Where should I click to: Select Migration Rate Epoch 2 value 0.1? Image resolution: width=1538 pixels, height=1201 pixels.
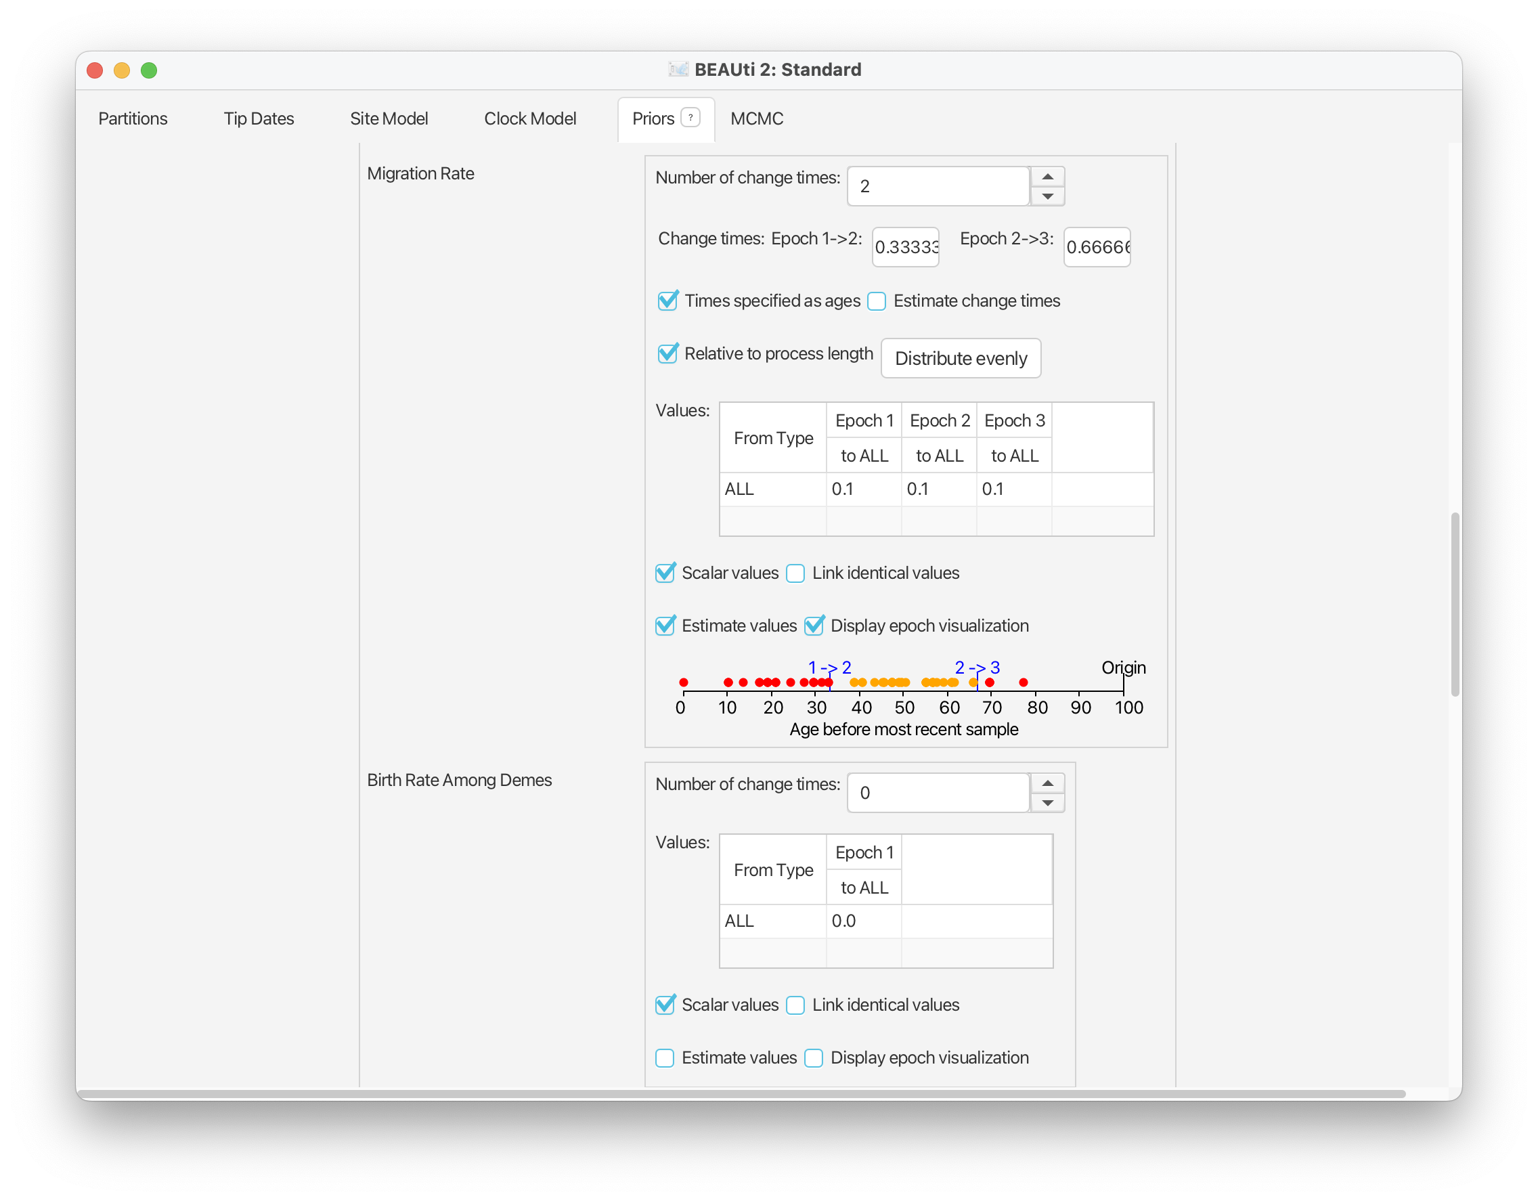pyautogui.click(x=939, y=489)
